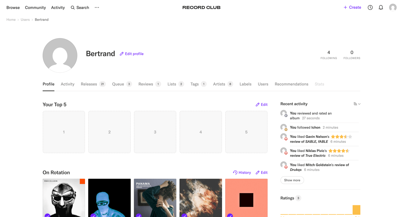Switch to the Users tab
The width and height of the screenshot is (403, 217).
(x=263, y=84)
